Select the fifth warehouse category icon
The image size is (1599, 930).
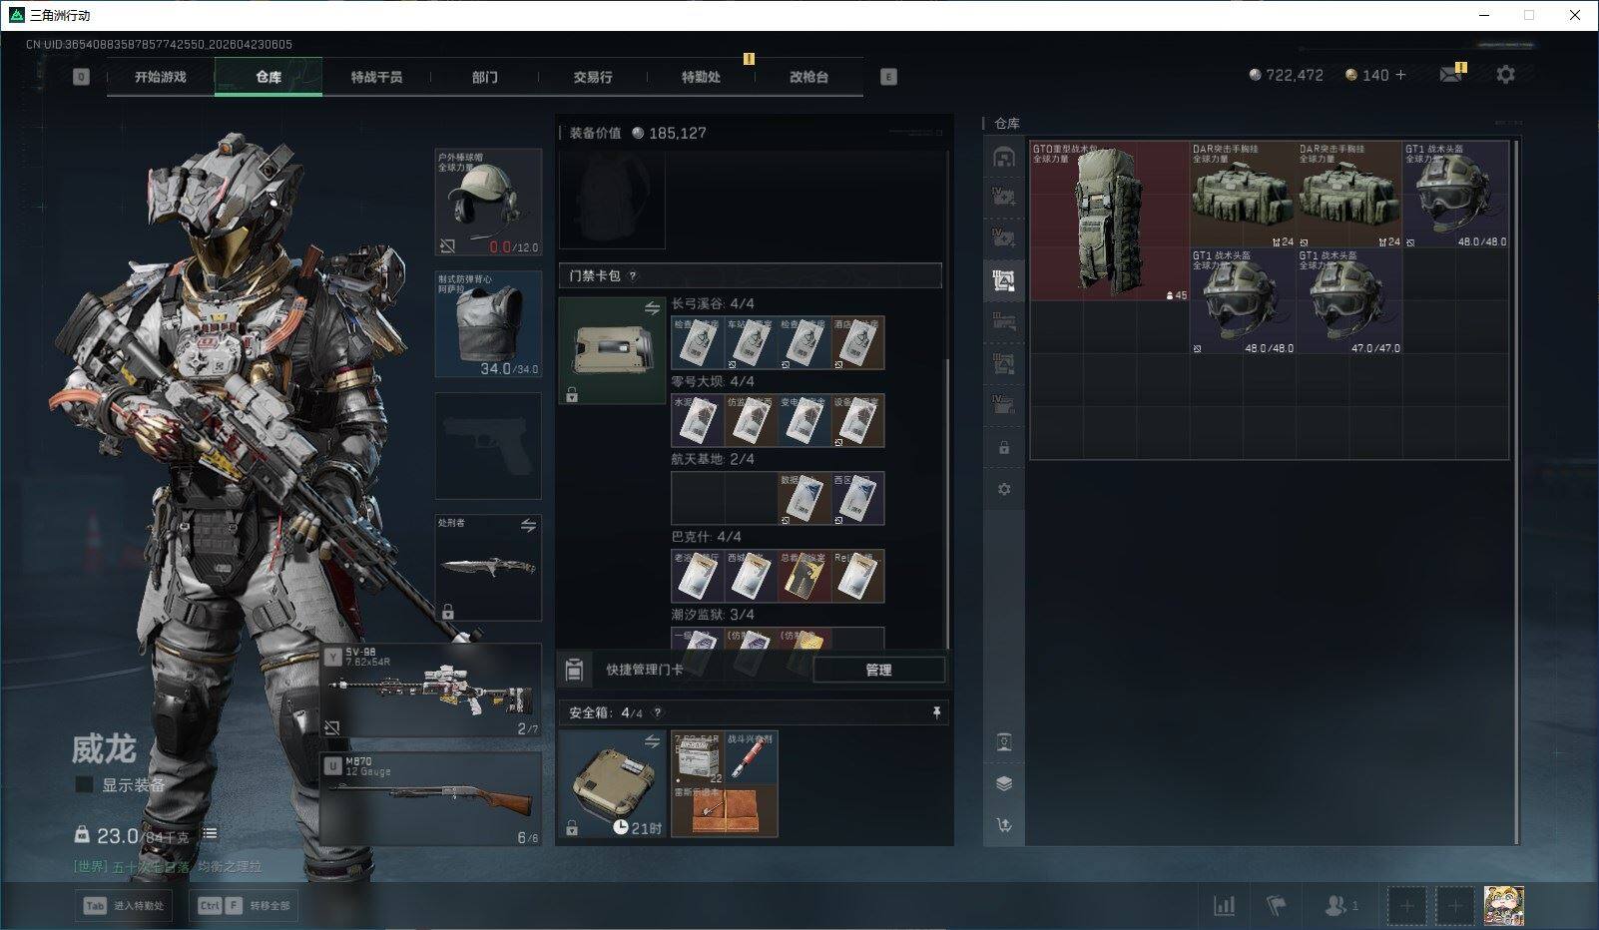[1004, 321]
